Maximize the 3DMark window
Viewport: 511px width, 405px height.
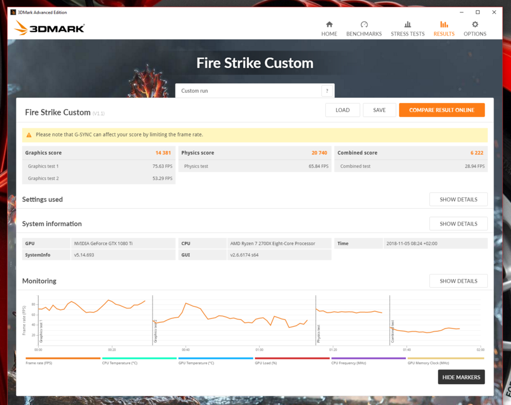[478, 12]
